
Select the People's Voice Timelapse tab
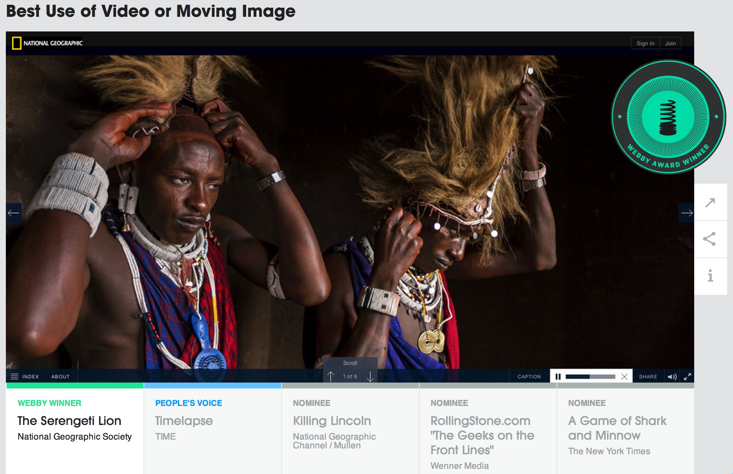[213, 429]
